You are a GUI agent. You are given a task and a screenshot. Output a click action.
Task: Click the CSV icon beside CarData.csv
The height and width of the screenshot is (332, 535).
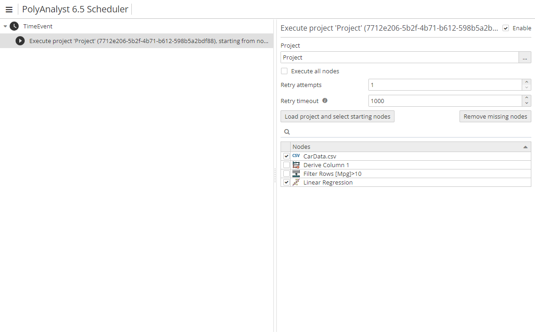point(296,156)
